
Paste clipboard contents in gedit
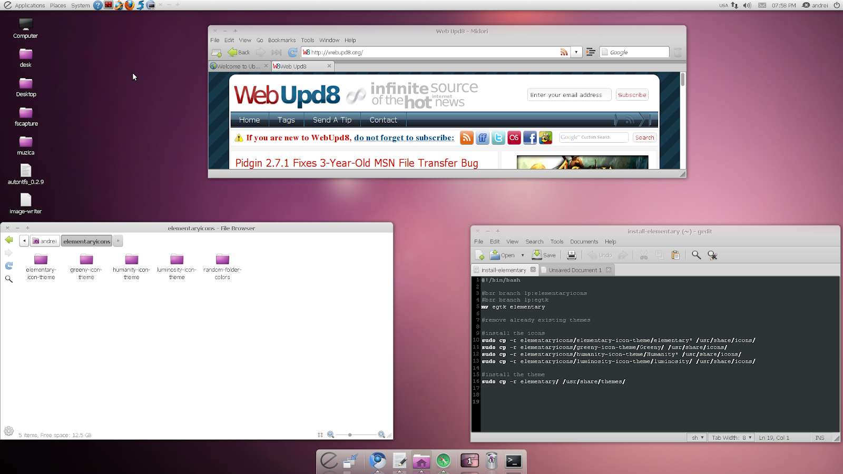click(x=675, y=255)
